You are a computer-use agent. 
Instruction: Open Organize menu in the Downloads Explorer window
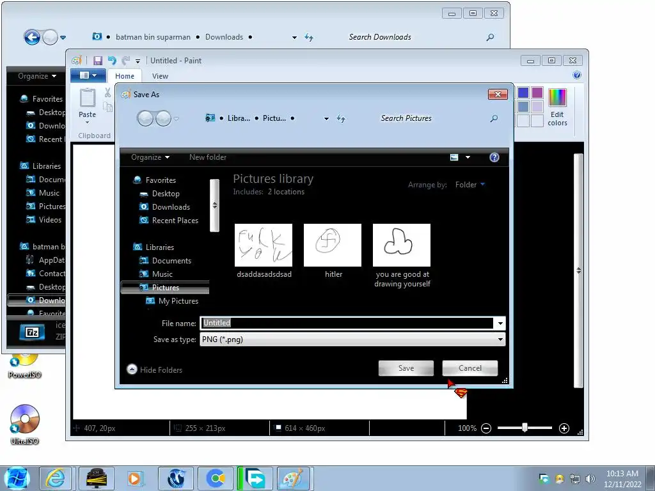37,76
